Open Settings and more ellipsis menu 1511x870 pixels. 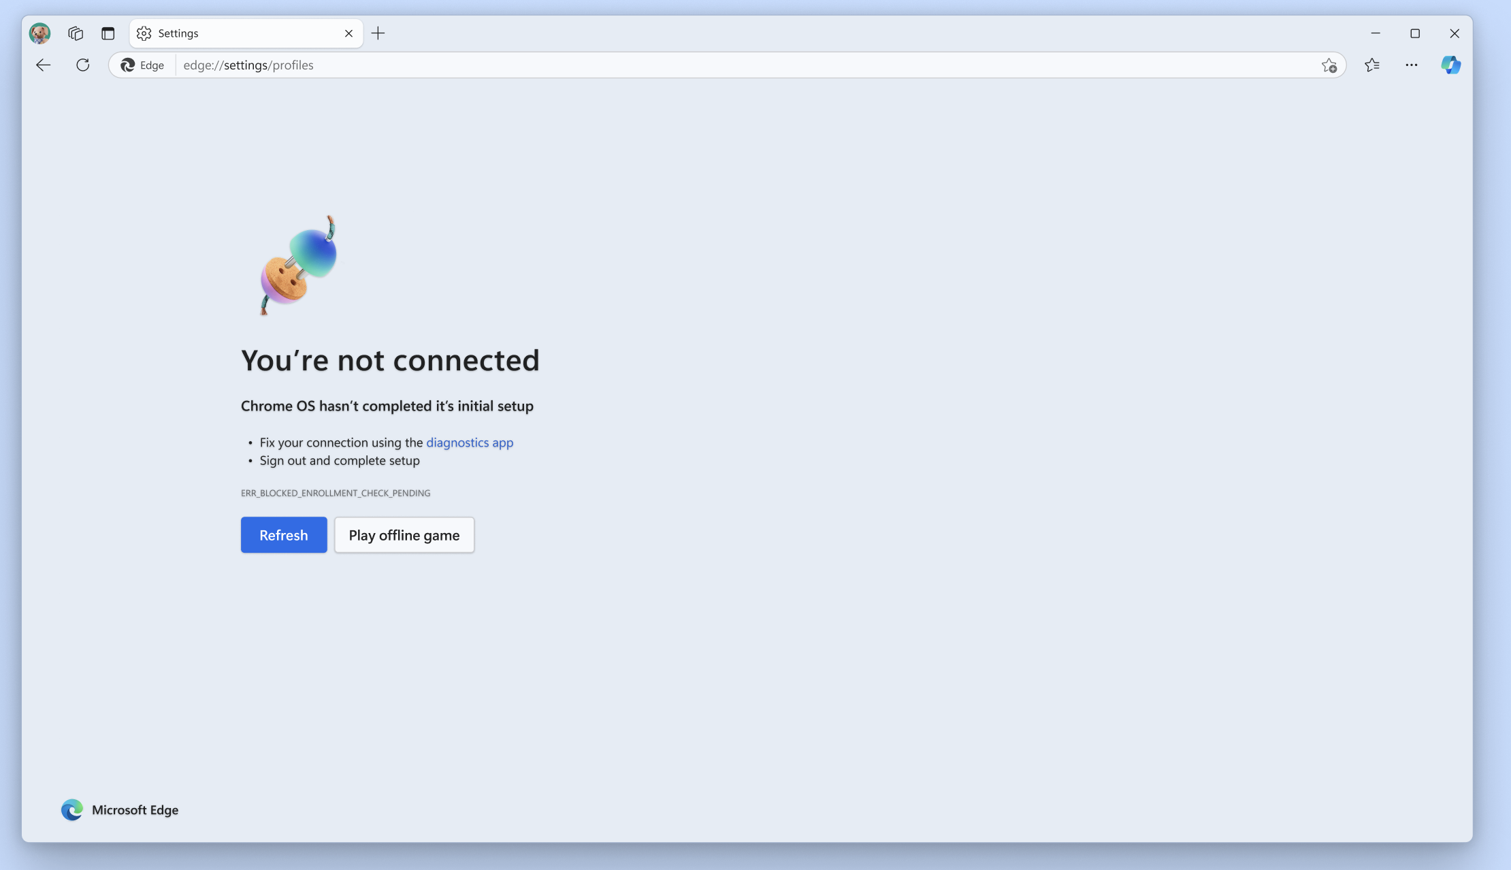tap(1412, 65)
